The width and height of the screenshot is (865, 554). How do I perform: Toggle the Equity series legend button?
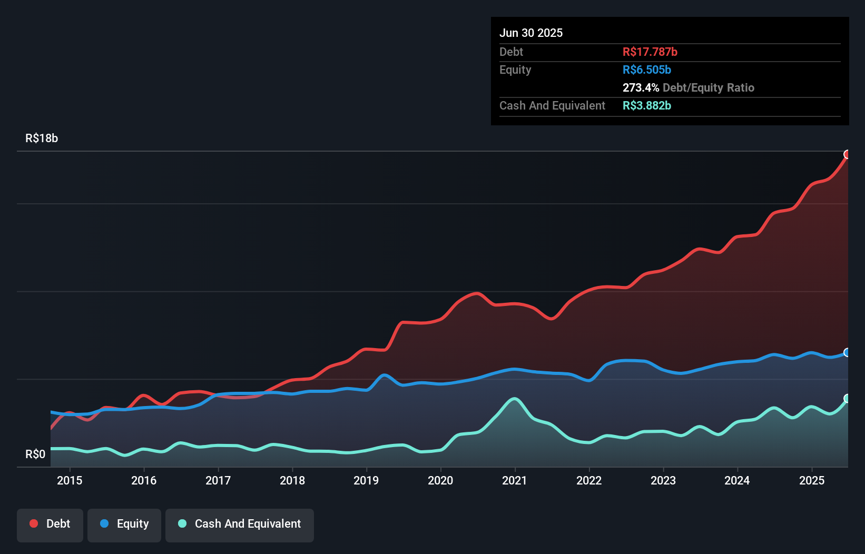click(x=124, y=525)
